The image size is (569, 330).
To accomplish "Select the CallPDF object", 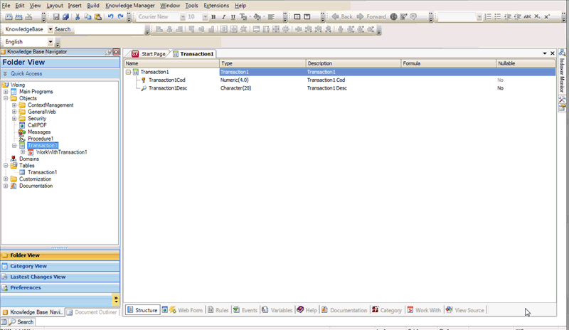I will pos(37,125).
